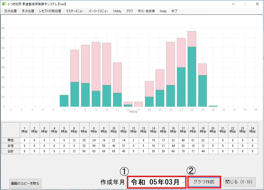
Task: Open the Help menu
Action: point(163,11)
